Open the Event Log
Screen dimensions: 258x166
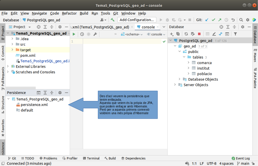point(241,158)
